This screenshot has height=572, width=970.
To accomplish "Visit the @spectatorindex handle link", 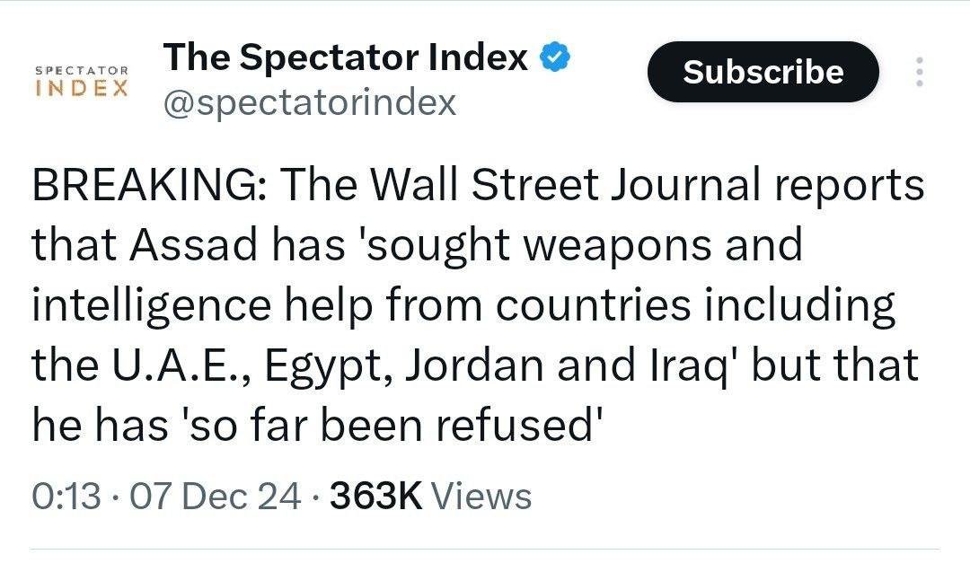I will (309, 102).
